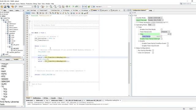Open the Debug menu

tap(35, 4)
